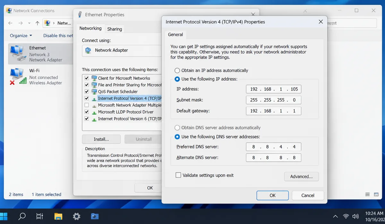Click the Internet Protocol Version 6 icon
The image size is (385, 224).
94,119
